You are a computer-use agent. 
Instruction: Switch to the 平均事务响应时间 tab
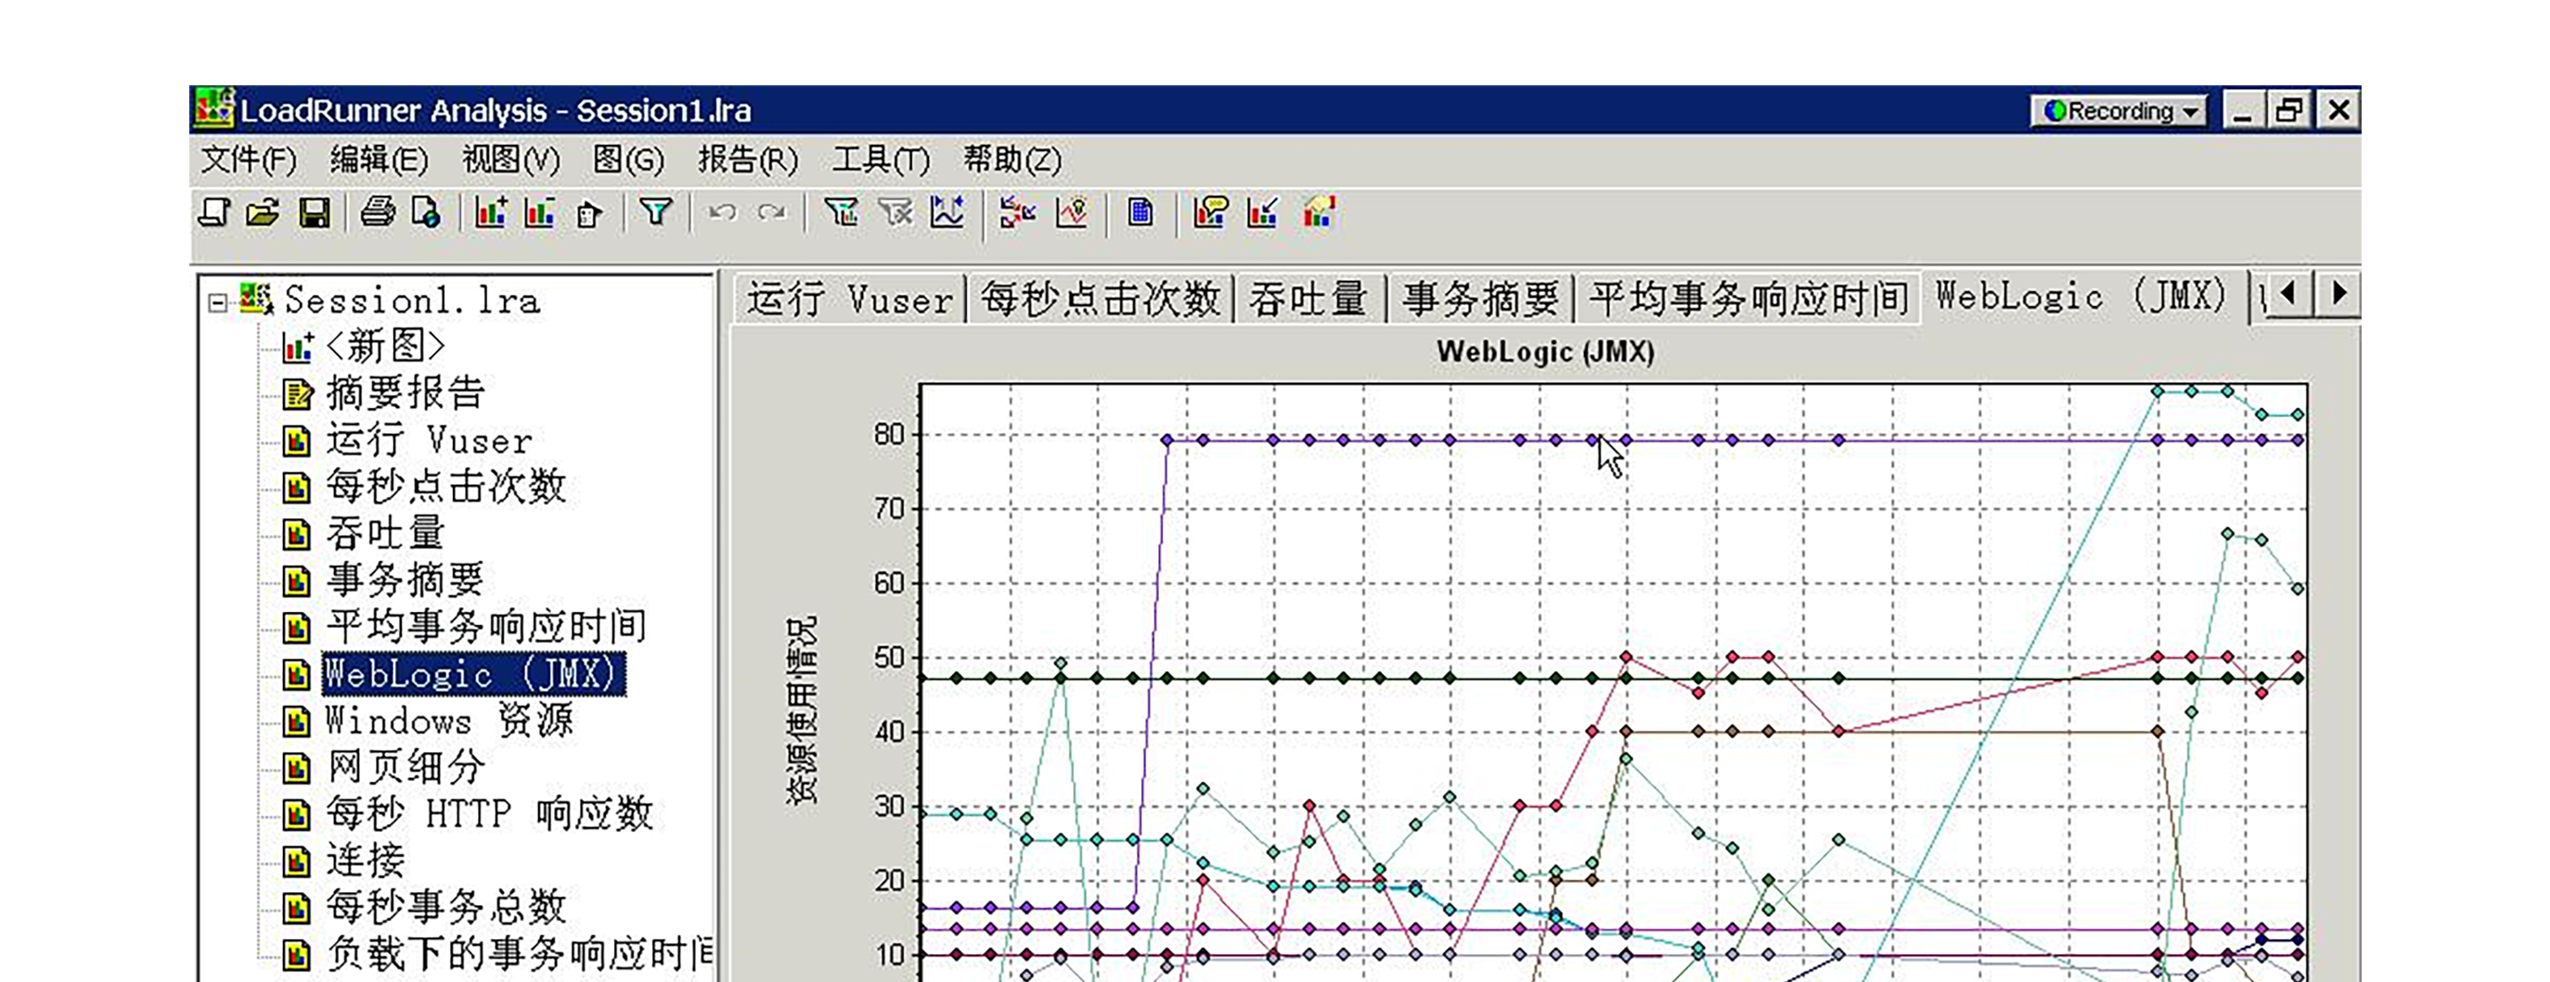point(1747,299)
